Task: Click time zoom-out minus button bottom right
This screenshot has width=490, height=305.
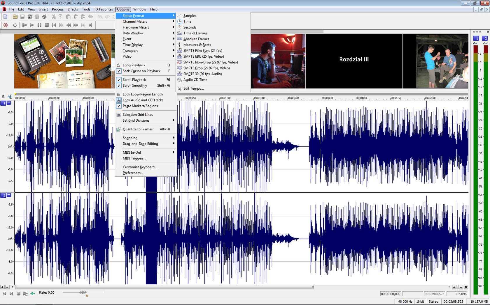Action: (x=461, y=287)
